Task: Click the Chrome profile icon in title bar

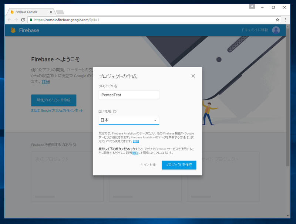Action: click(x=252, y=6)
